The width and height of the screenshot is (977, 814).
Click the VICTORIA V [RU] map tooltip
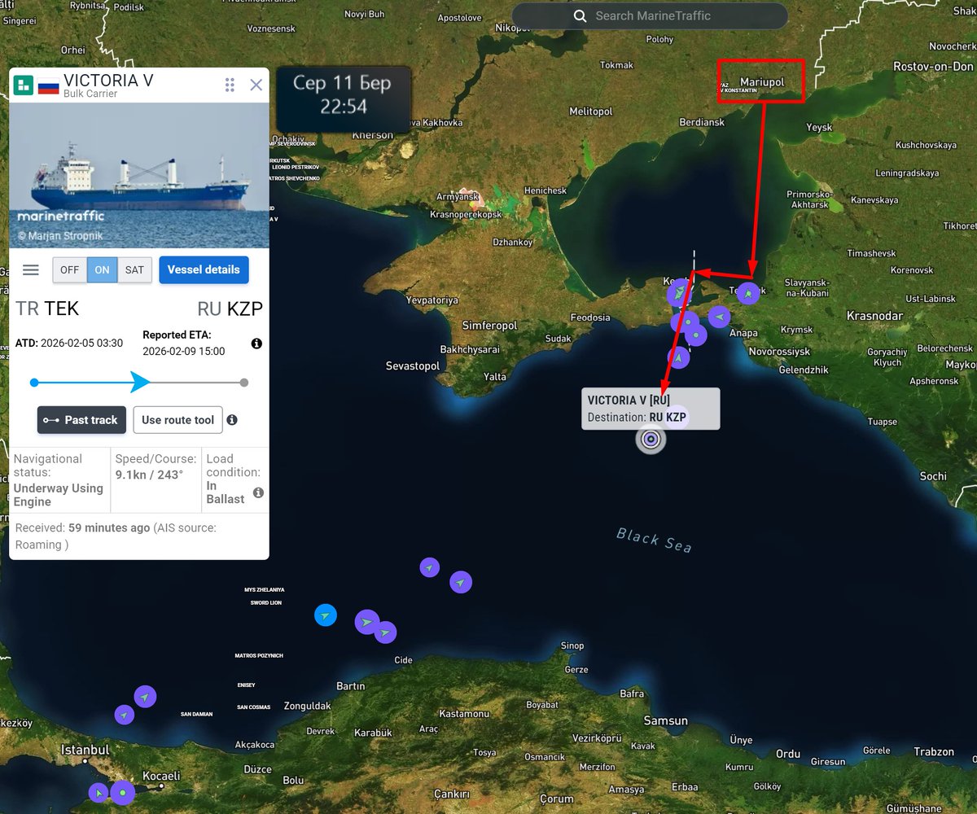tap(651, 409)
